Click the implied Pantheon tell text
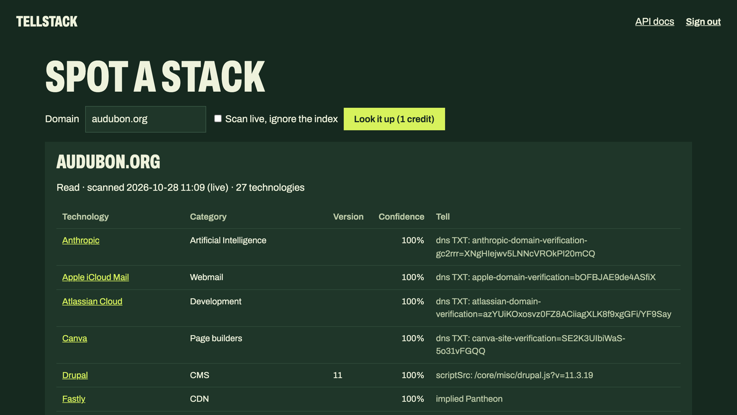The width and height of the screenshot is (737, 415). [469, 399]
